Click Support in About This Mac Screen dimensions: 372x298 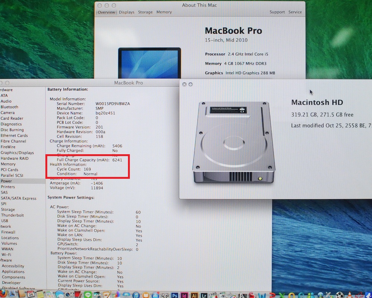point(277,12)
